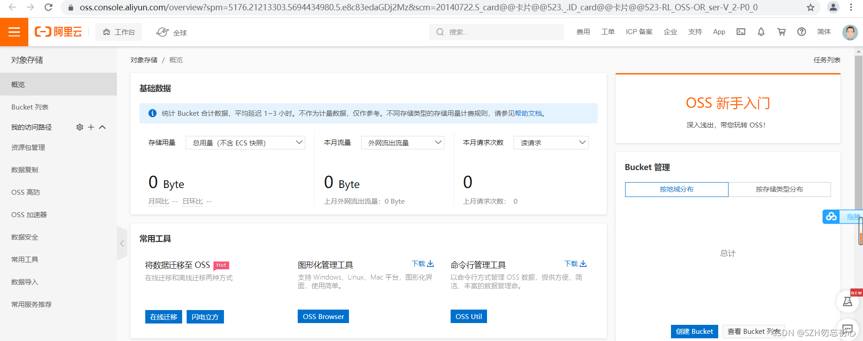Click the 日环比 label
The width and height of the screenshot is (863, 341).
coord(192,201)
